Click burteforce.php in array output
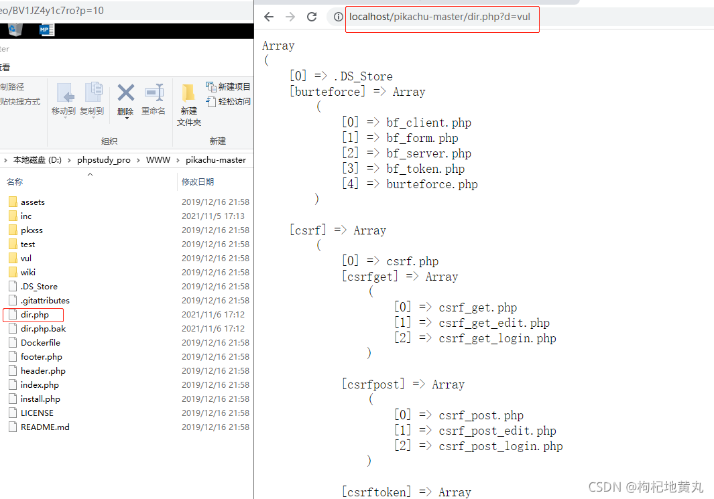Image resolution: width=714 pixels, height=499 pixels. (x=432, y=184)
